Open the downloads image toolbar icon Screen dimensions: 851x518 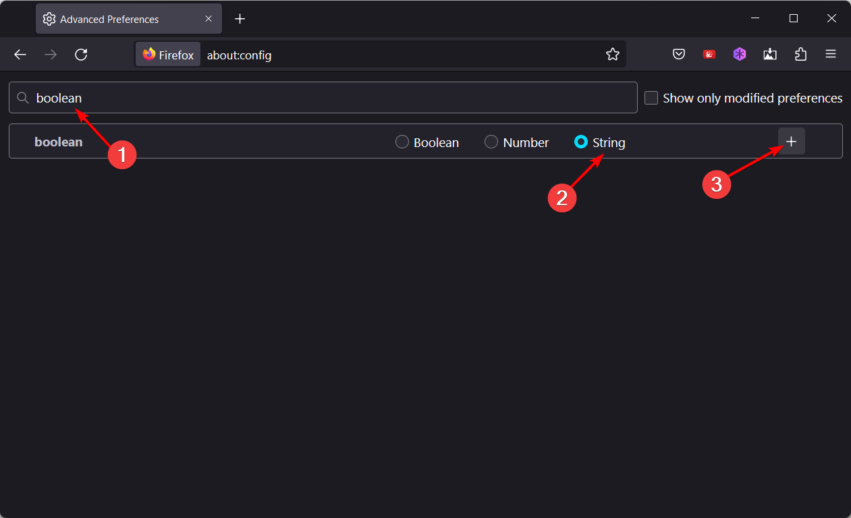[x=770, y=55]
